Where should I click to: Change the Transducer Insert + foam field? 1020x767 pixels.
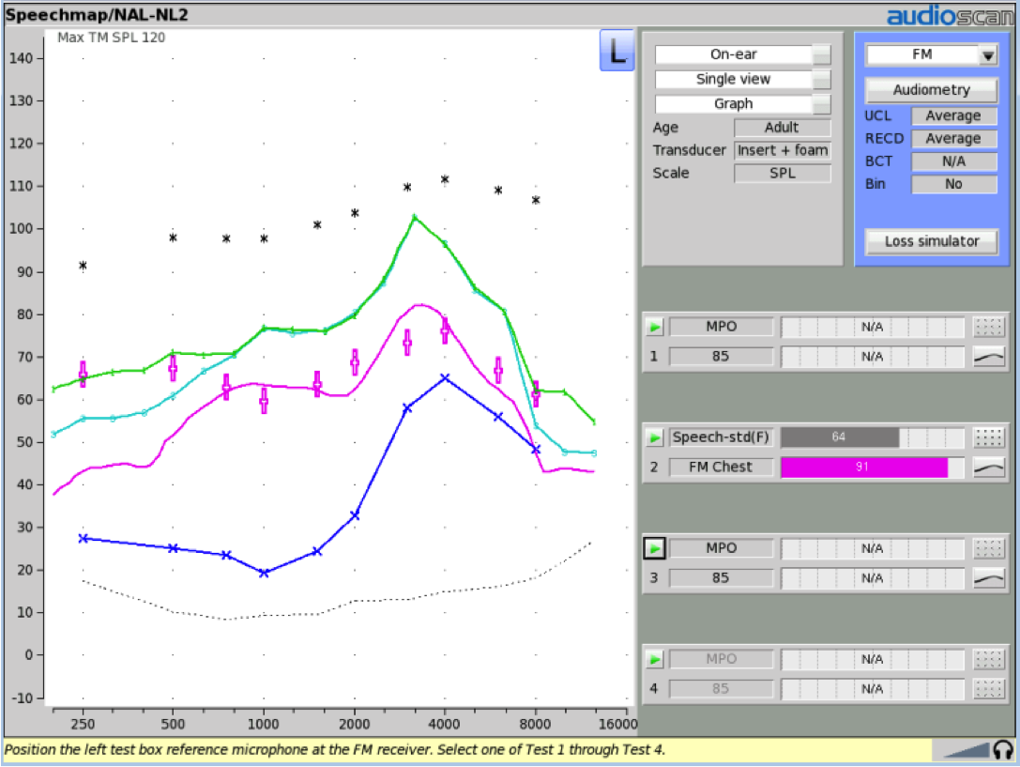[783, 150]
